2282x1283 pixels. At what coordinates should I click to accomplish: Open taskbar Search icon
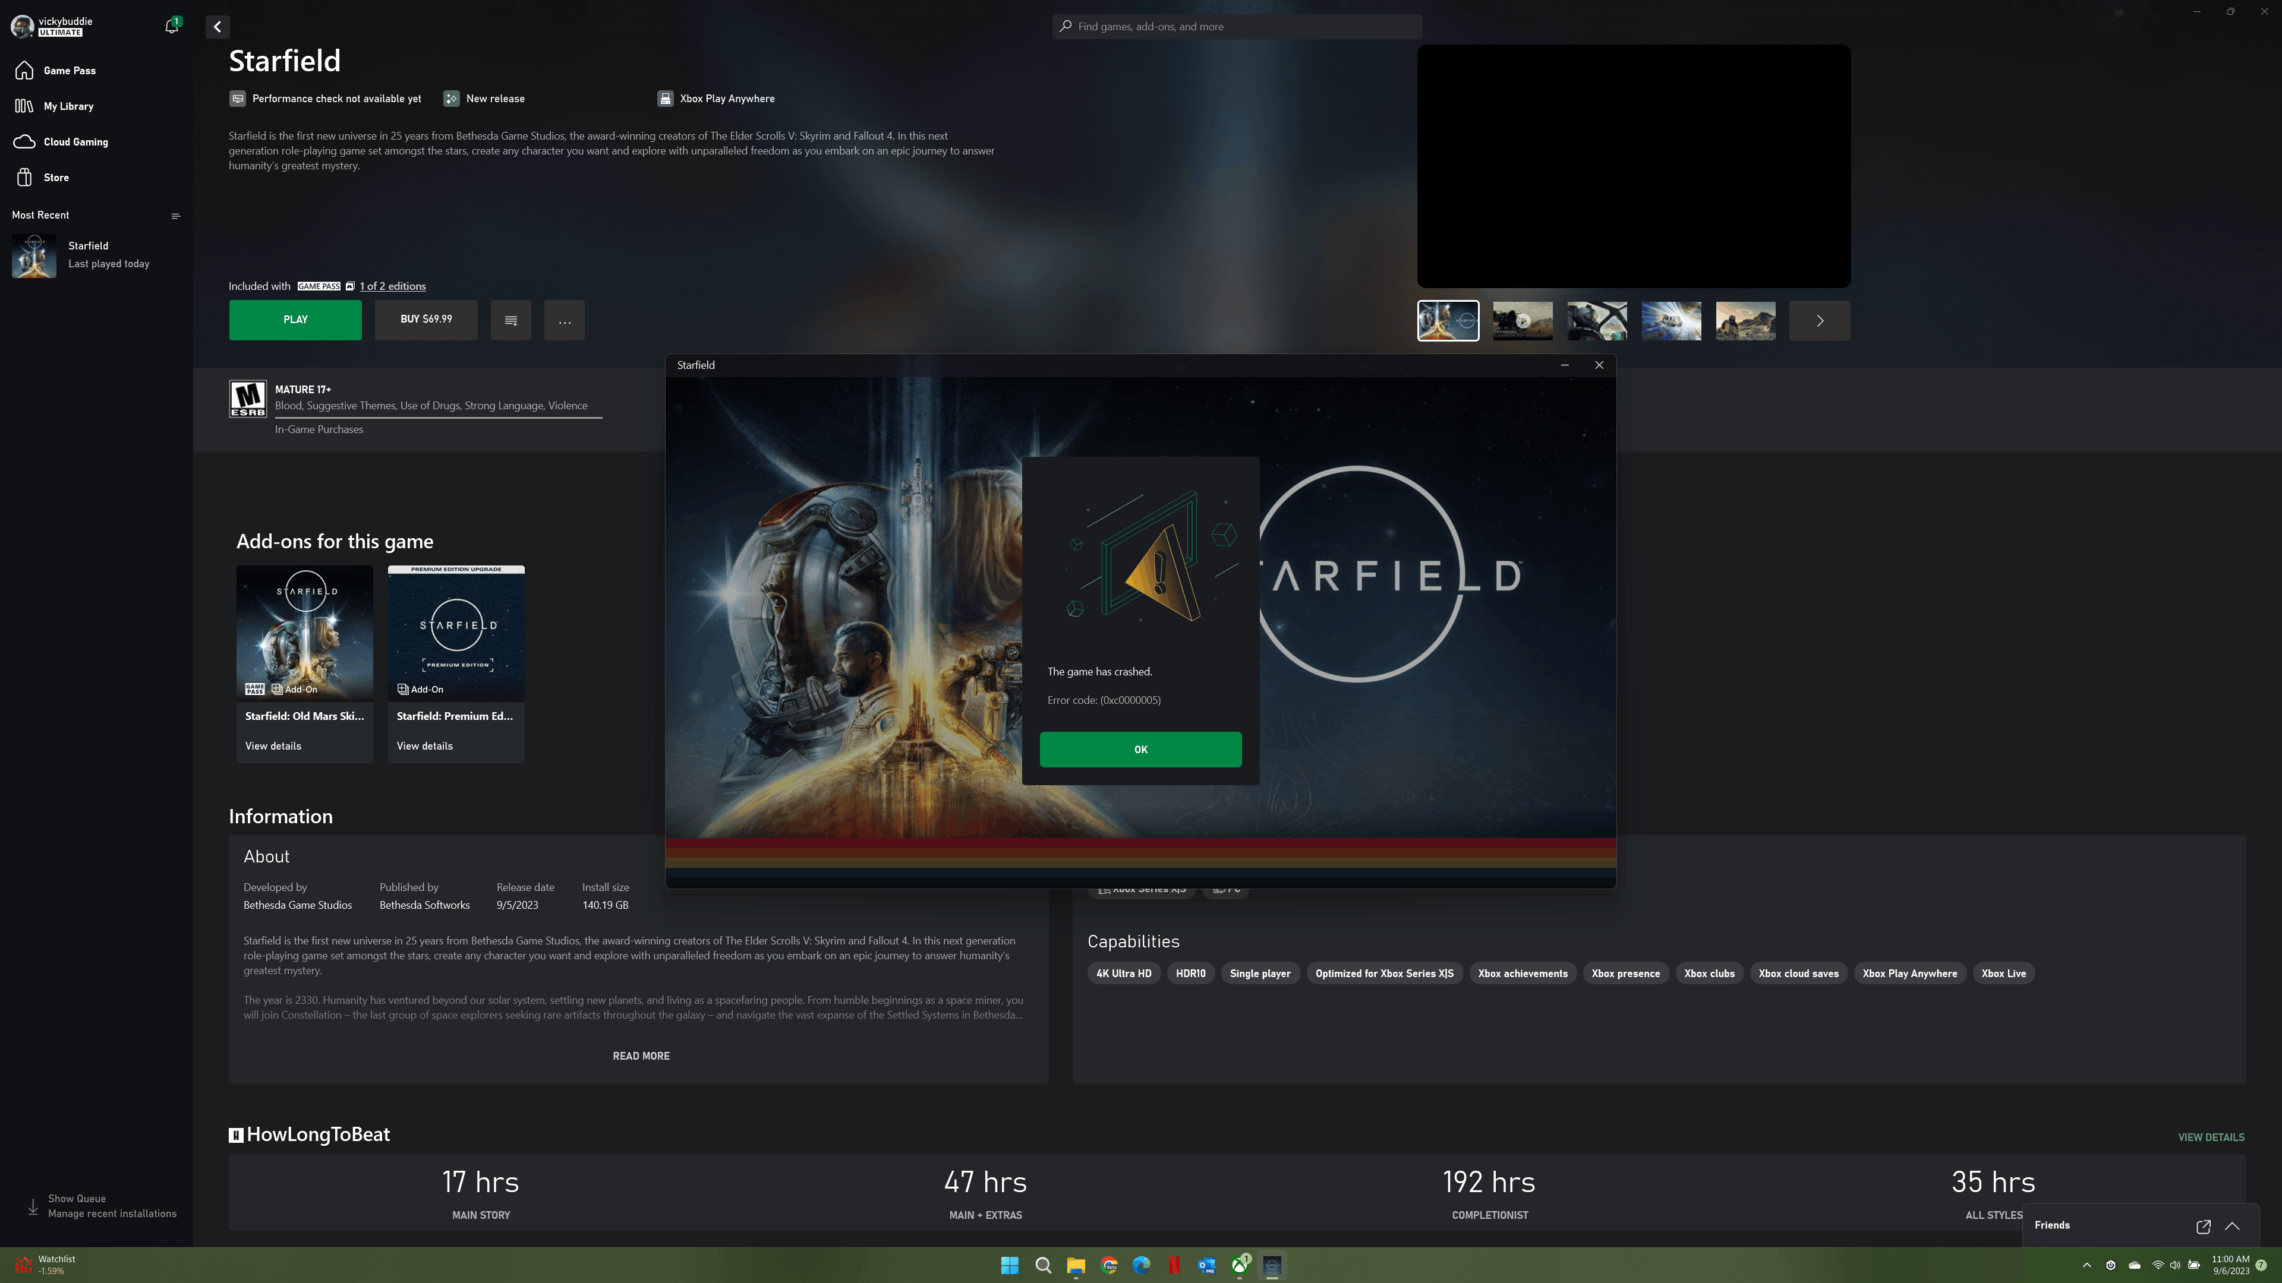click(x=1043, y=1265)
